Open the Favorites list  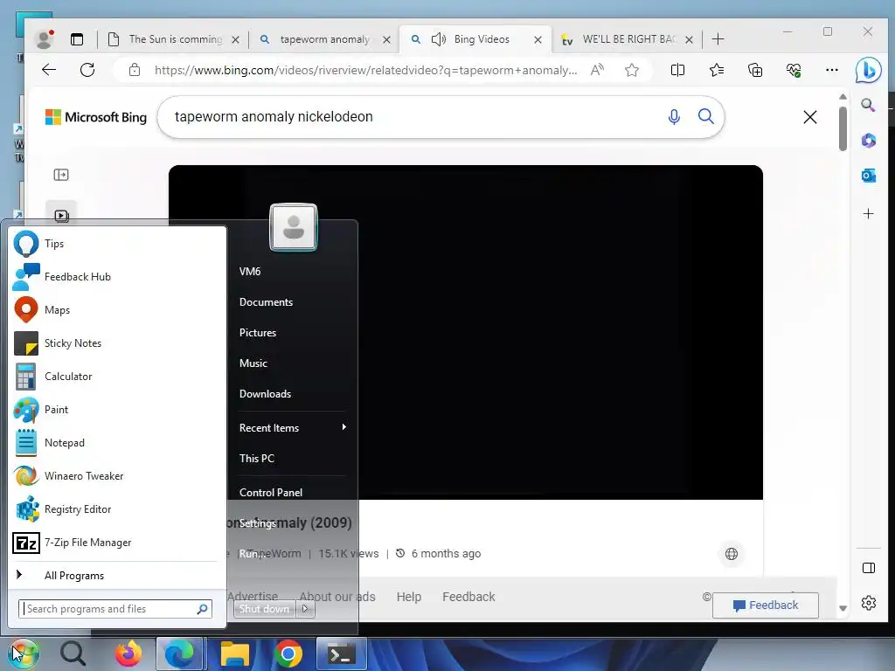point(717,70)
